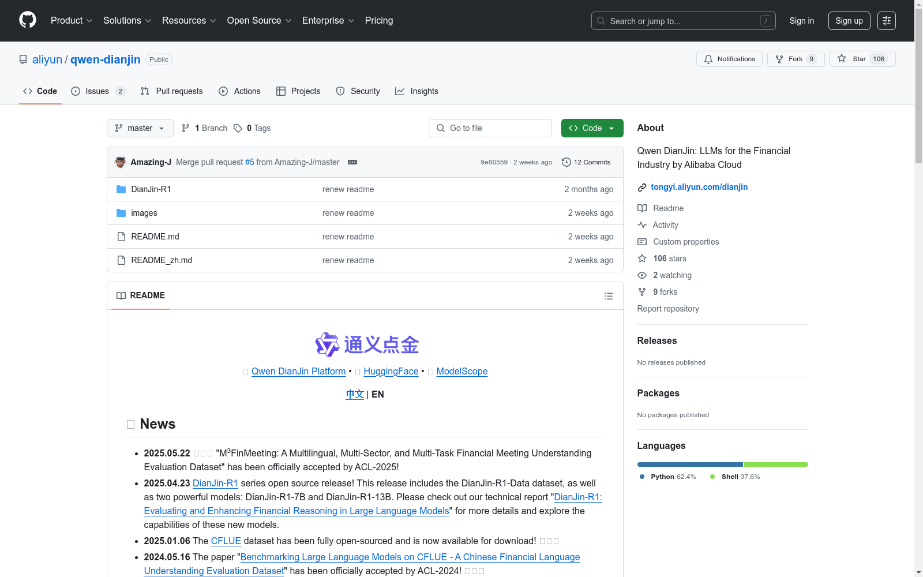The image size is (923, 577).
Task: Click the Report repository link
Action: (x=668, y=309)
